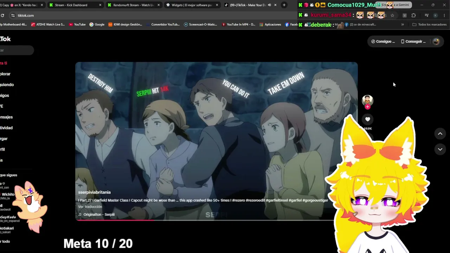The width and height of the screenshot is (450, 253).
Task: Open the Screencast-O-Matic bookmark
Action: click(200, 25)
